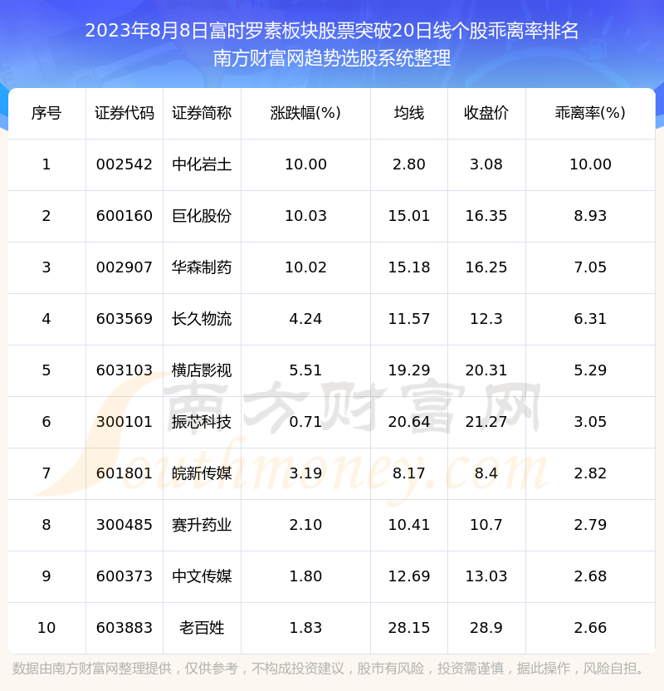The image size is (664, 691).
Task: Click closing price 21.27
Action: click(x=486, y=422)
